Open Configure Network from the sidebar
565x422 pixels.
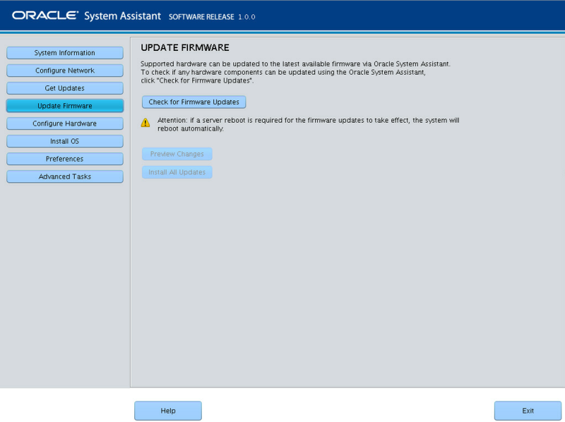point(64,70)
